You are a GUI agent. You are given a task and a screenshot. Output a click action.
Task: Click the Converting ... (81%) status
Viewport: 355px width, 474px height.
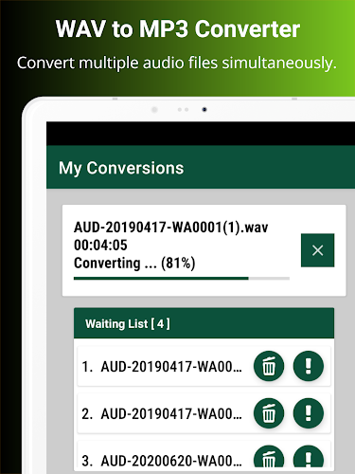click(x=134, y=264)
